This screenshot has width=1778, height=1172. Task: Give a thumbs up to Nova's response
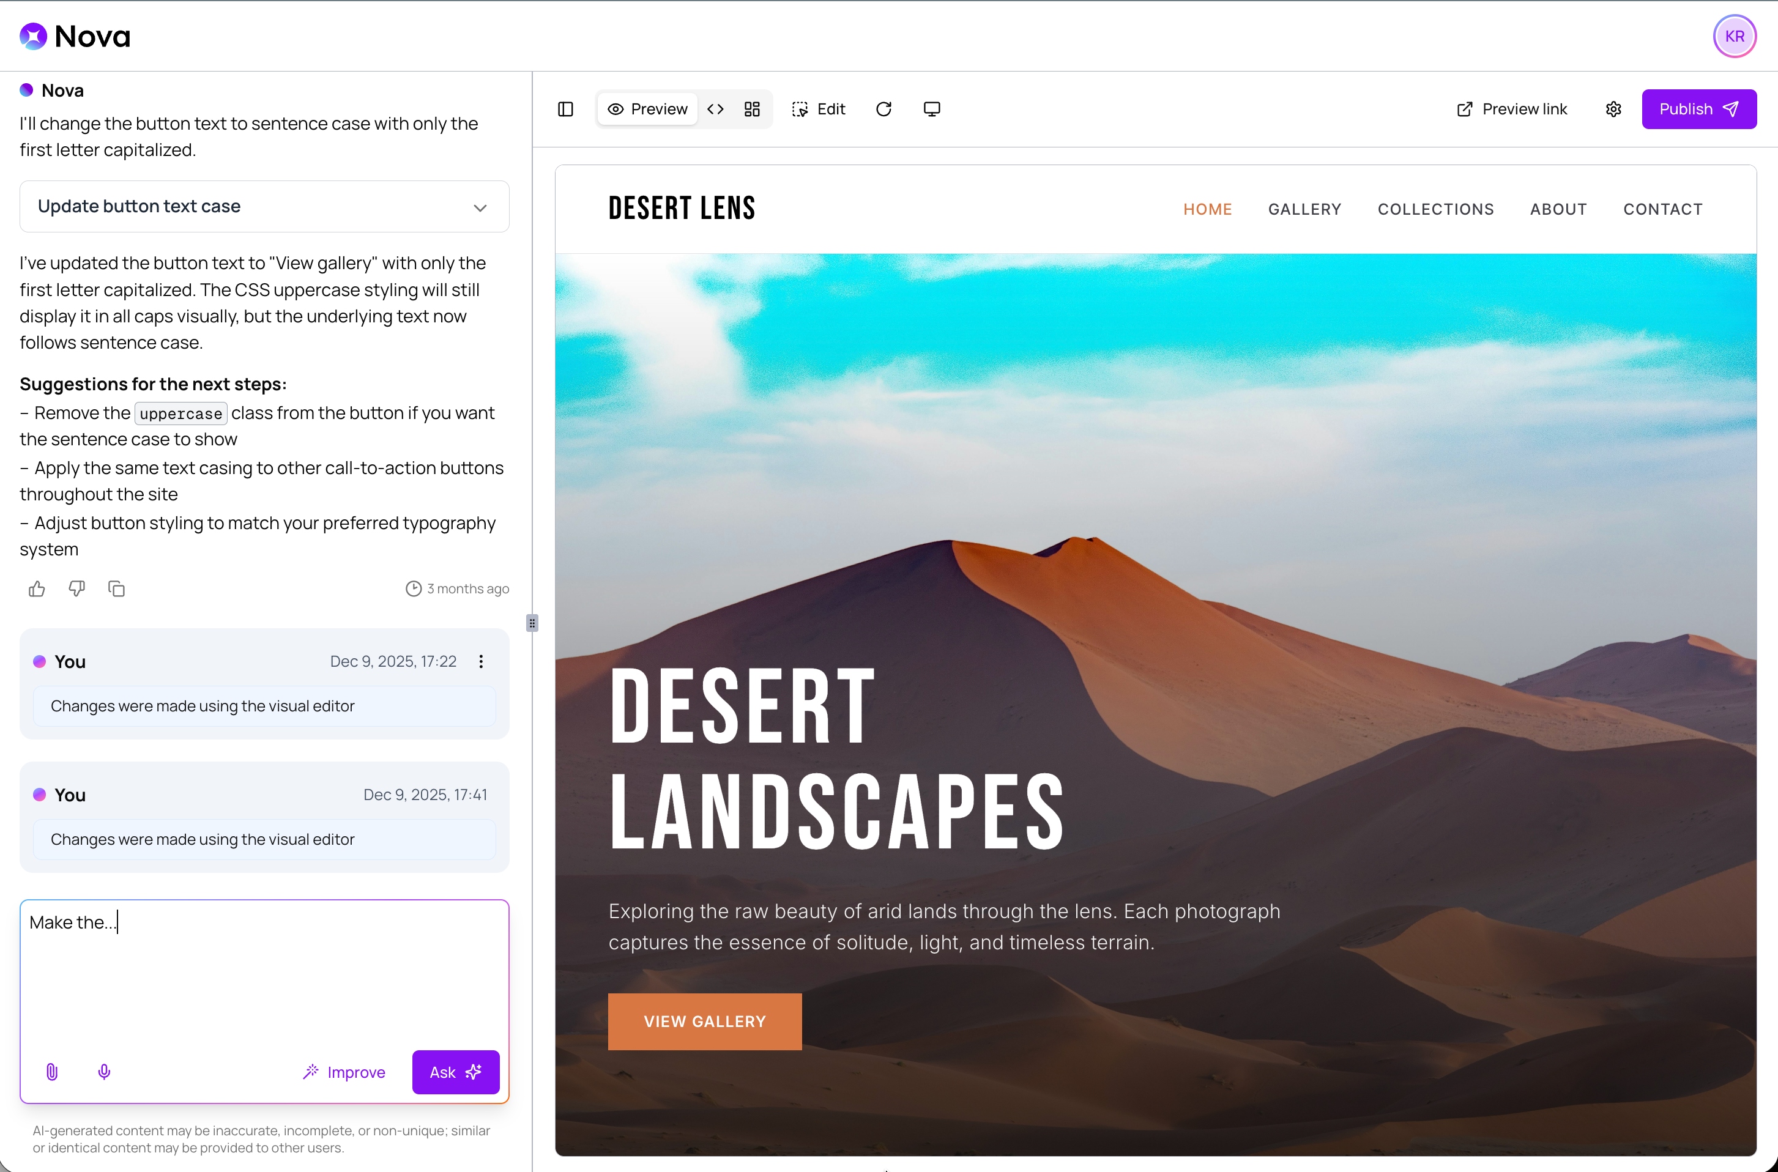click(37, 589)
